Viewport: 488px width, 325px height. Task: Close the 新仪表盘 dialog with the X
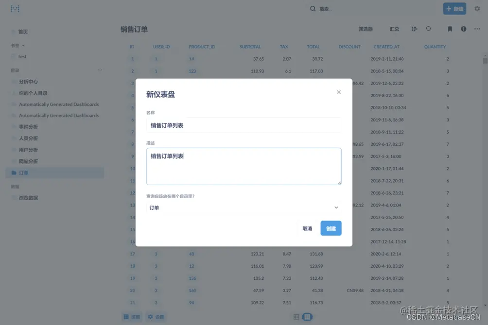(x=339, y=92)
